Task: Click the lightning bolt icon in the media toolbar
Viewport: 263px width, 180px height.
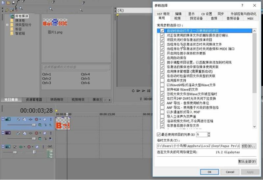Action: tap(7, 10)
